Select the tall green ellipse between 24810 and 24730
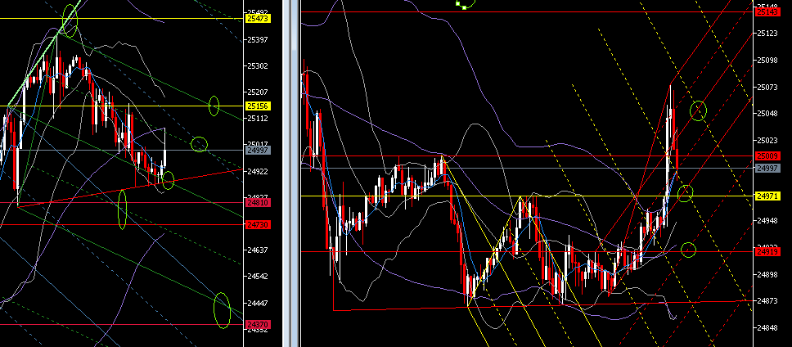The height and width of the screenshot is (347, 792). (x=122, y=210)
